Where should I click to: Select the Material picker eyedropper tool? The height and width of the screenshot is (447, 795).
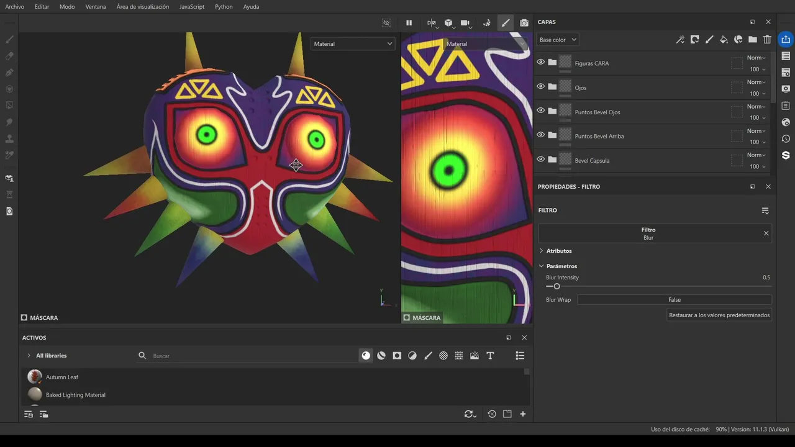9,155
